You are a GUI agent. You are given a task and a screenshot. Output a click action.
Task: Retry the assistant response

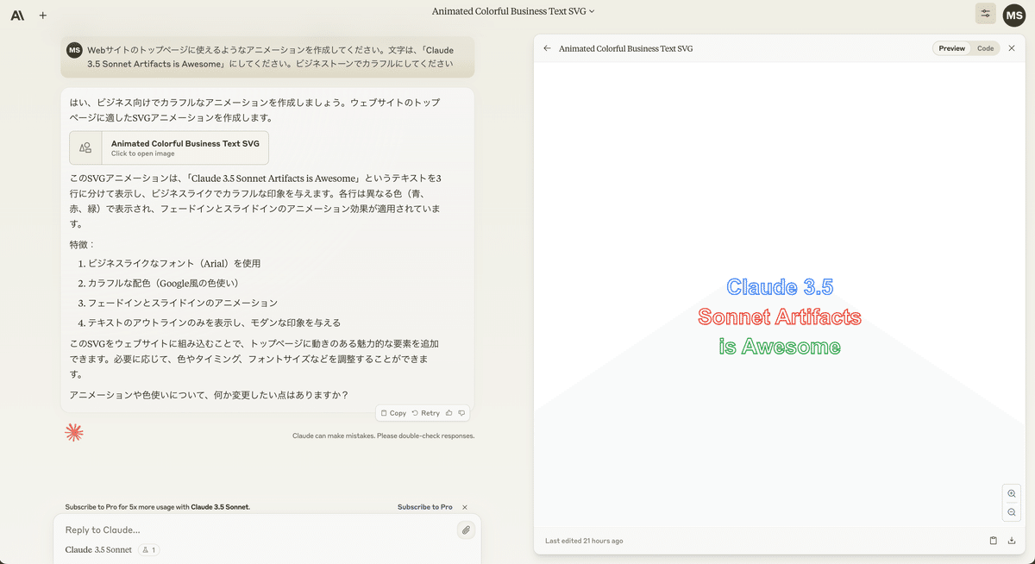(x=426, y=413)
